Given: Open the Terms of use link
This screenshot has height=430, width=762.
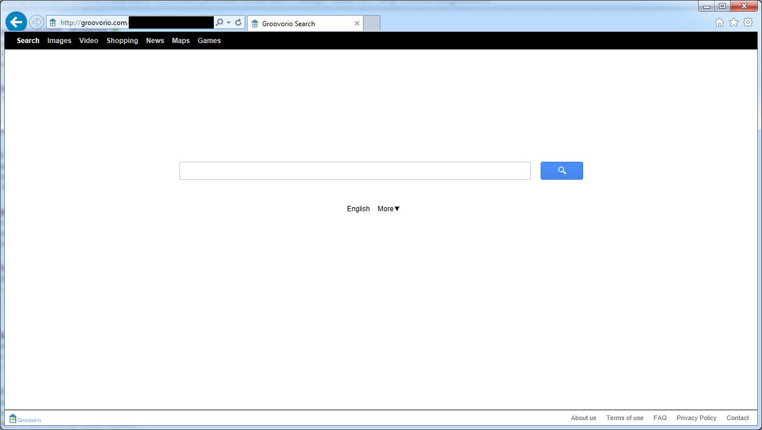Looking at the screenshot, I should coord(625,418).
